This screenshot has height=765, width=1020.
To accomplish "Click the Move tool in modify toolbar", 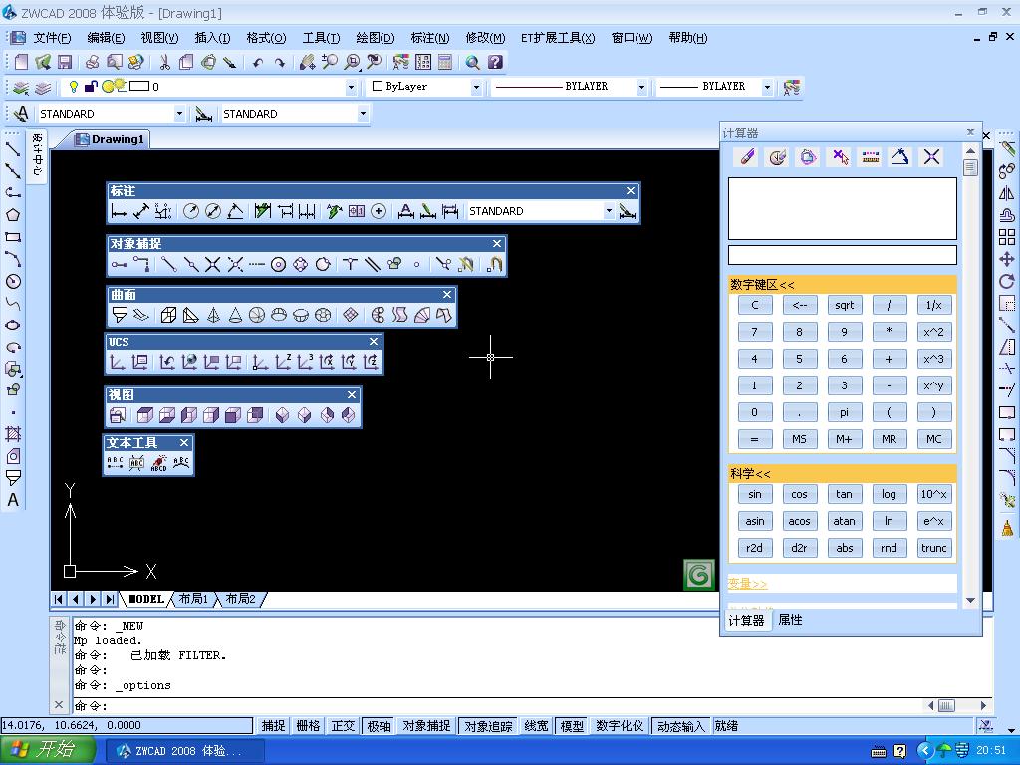I will (x=1006, y=259).
